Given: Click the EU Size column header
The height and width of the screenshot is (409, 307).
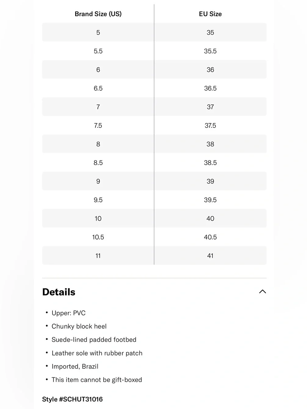Looking at the screenshot, I should tap(210, 14).
